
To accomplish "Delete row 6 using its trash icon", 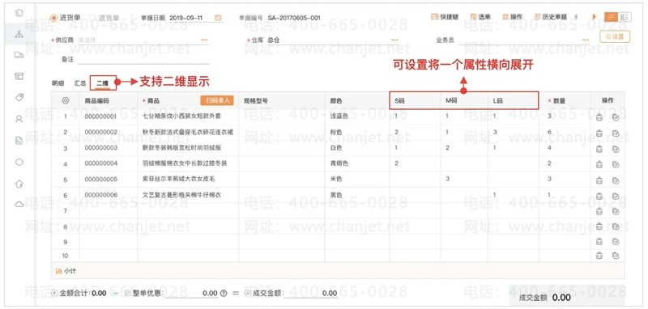I will 599,196.
